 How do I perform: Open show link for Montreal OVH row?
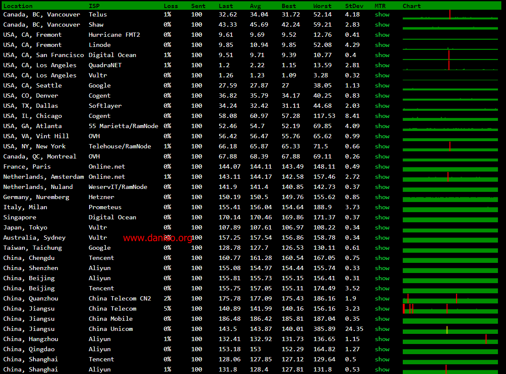coord(382,156)
